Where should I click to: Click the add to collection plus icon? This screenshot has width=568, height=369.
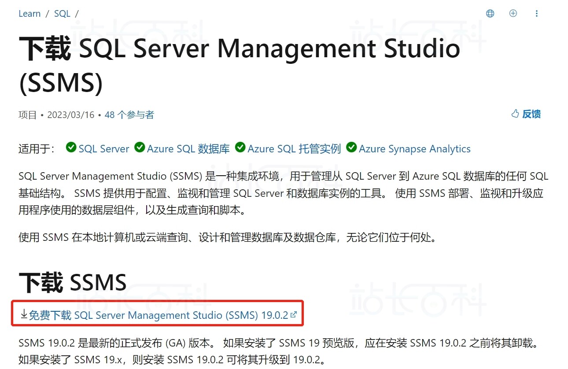(x=513, y=13)
